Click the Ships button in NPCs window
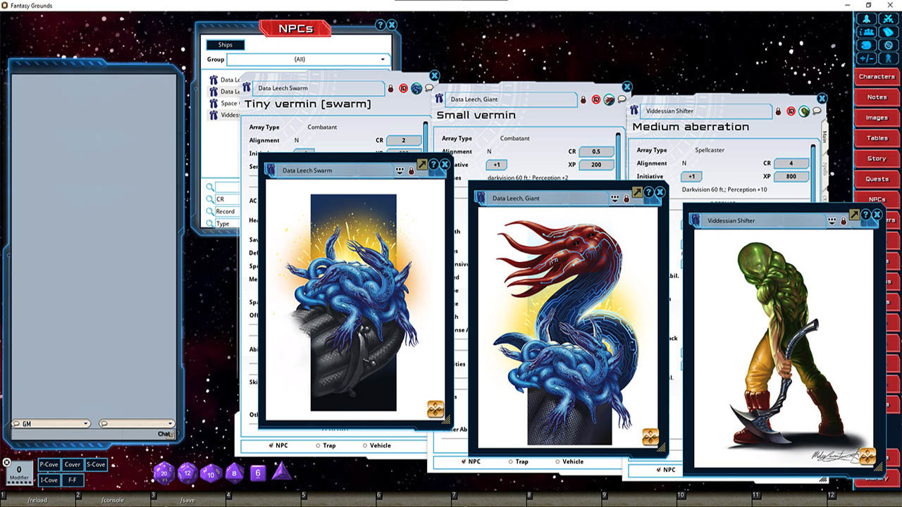 coord(225,45)
